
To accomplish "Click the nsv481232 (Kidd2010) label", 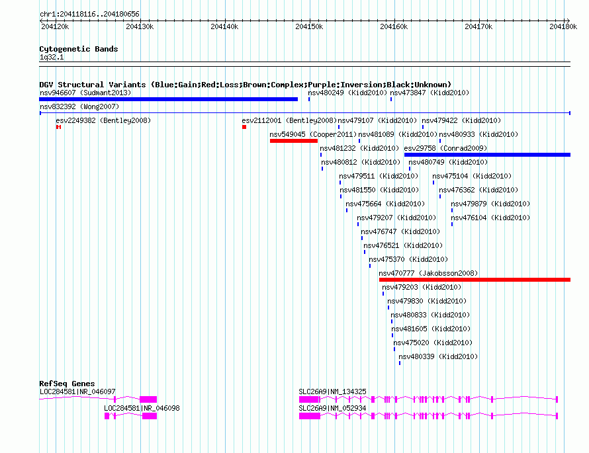I will (359, 148).
